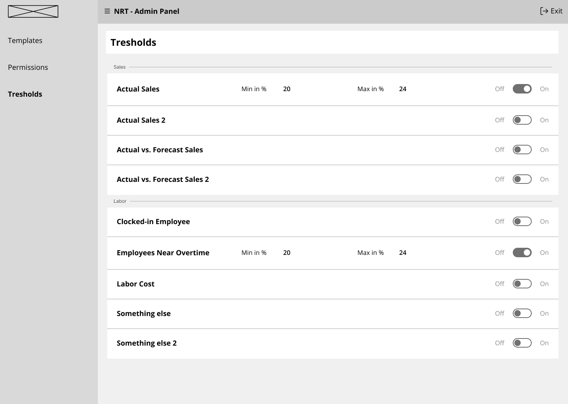This screenshot has height=404, width=568.
Task: Turn off Employees Near Overtime toggle
Action: click(x=522, y=253)
